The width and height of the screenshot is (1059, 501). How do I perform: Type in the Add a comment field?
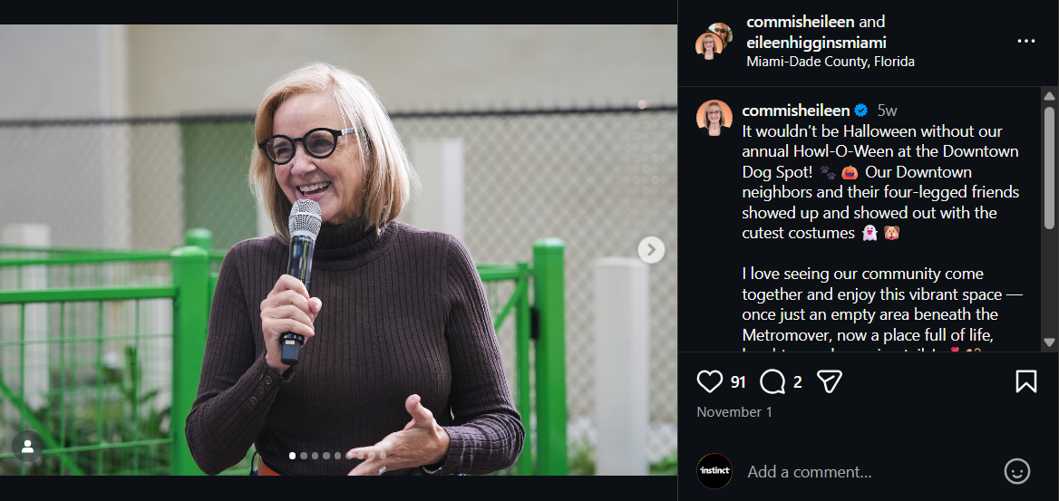[x=861, y=472]
